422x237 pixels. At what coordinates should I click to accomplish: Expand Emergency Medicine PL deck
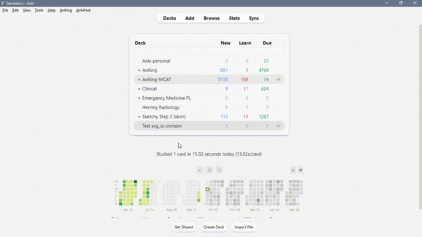click(x=139, y=98)
